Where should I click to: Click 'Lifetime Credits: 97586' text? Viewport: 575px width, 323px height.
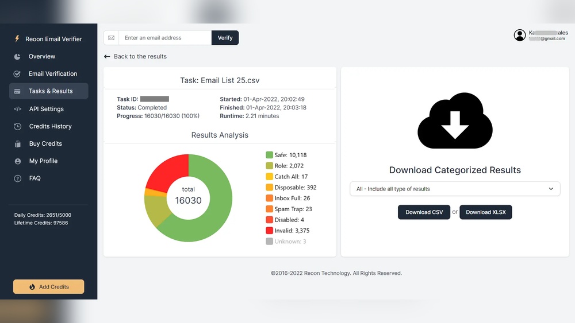tap(41, 223)
